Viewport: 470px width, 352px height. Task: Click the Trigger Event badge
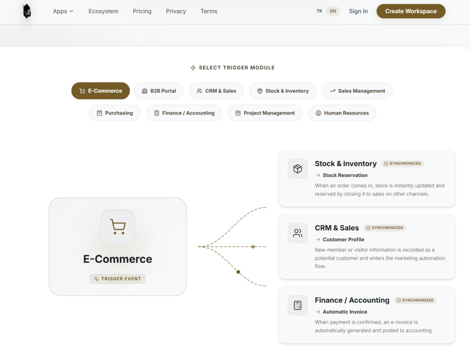tap(117, 279)
